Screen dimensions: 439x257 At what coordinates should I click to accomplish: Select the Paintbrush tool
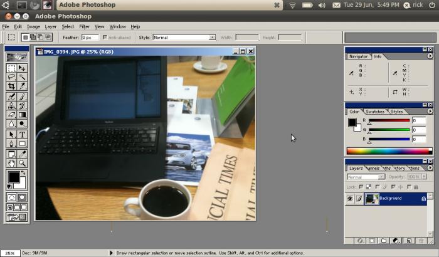[x=22, y=97]
